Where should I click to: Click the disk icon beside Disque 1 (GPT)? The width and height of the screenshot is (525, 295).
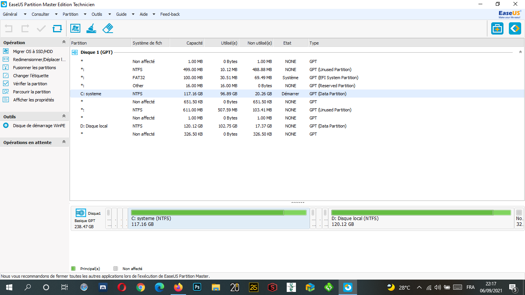click(75, 52)
